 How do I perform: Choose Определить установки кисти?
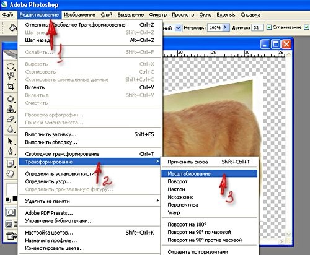[x=90, y=174]
